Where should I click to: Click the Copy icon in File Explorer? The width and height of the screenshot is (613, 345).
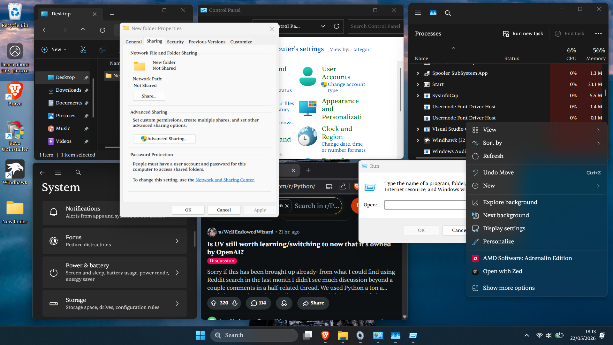(102, 50)
